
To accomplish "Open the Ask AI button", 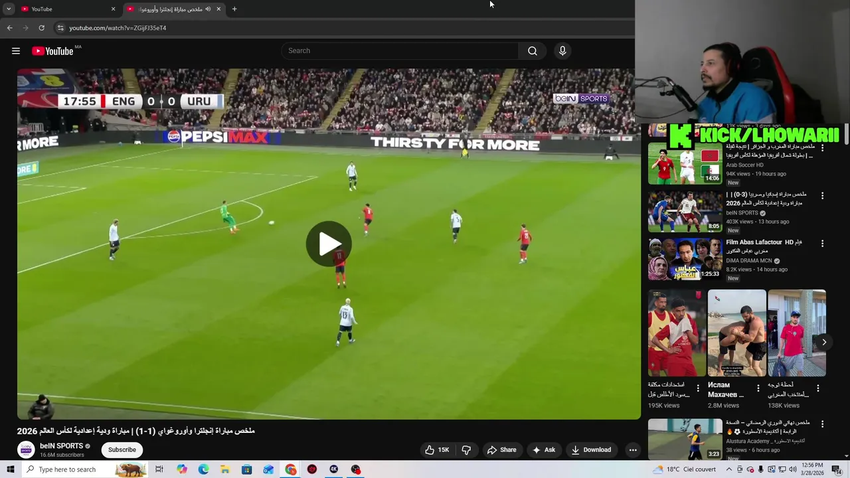I will (543, 449).
